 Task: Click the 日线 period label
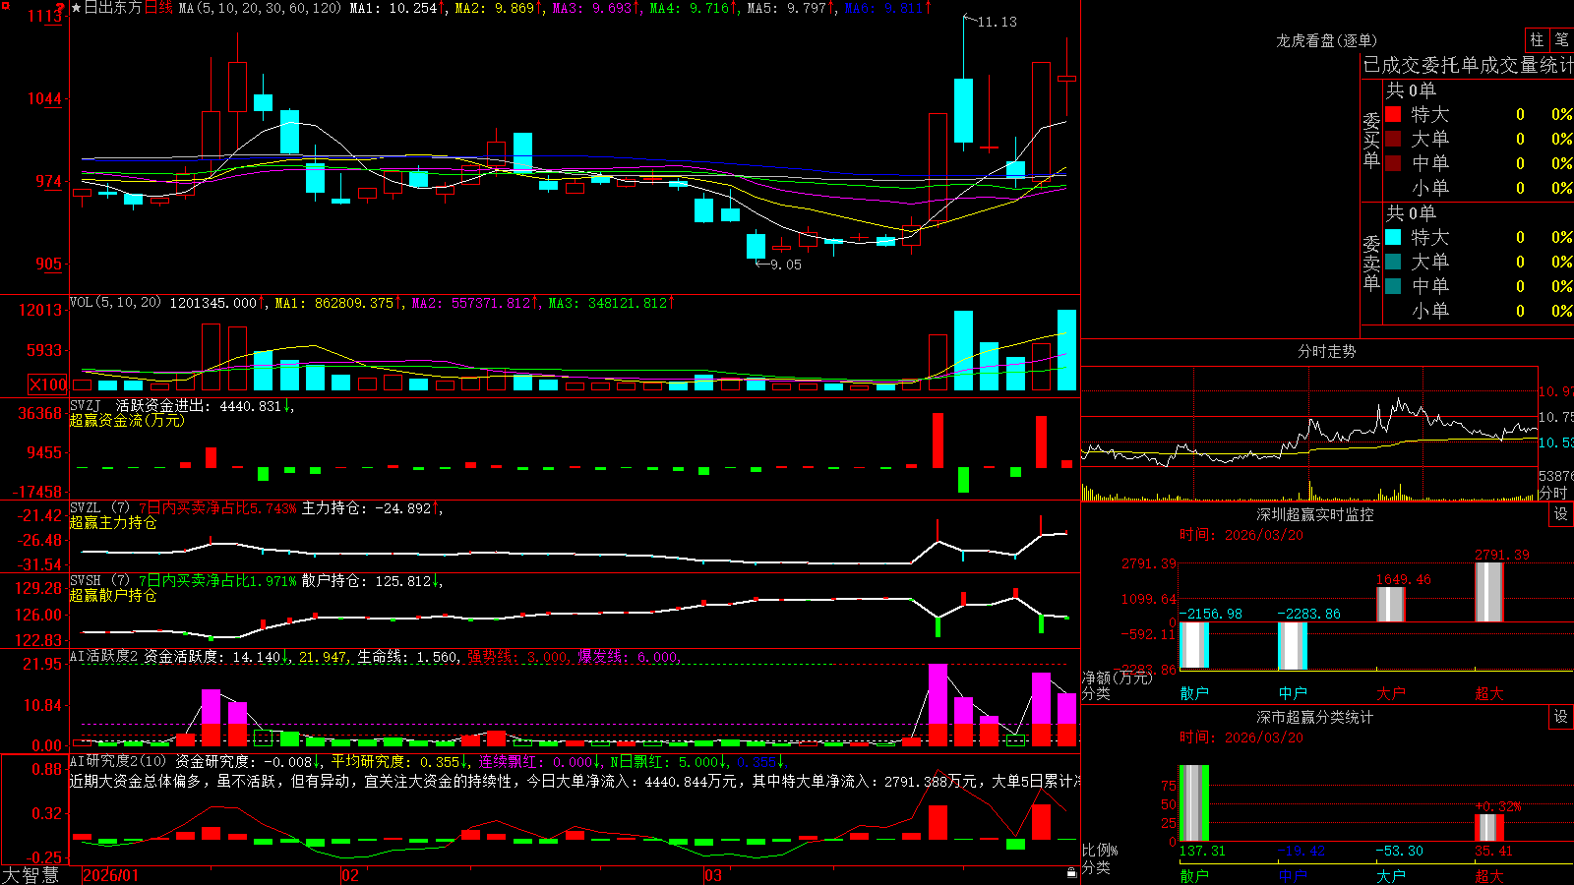click(x=158, y=8)
